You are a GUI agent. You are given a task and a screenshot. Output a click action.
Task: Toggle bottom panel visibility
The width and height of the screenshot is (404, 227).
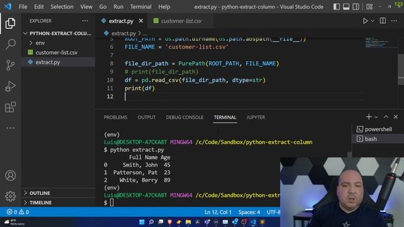tap(346, 7)
